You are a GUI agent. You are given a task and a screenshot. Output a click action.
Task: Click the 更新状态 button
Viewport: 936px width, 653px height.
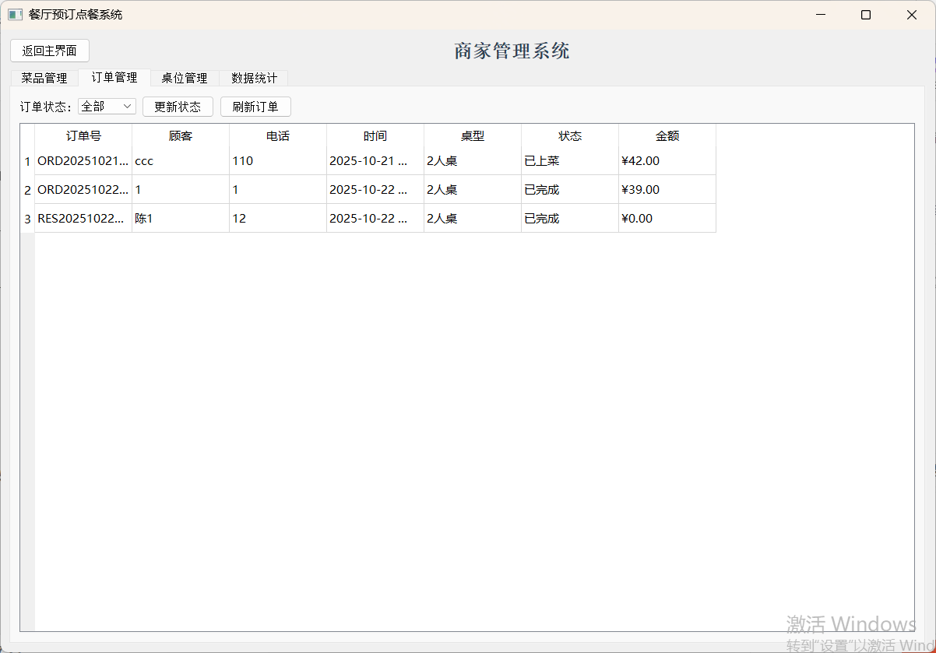(178, 107)
